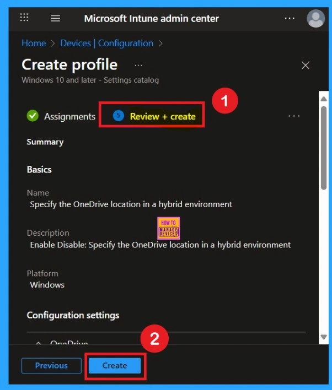332x390 pixels.
Task: Open the app launcher grid icon
Action: [24, 18]
